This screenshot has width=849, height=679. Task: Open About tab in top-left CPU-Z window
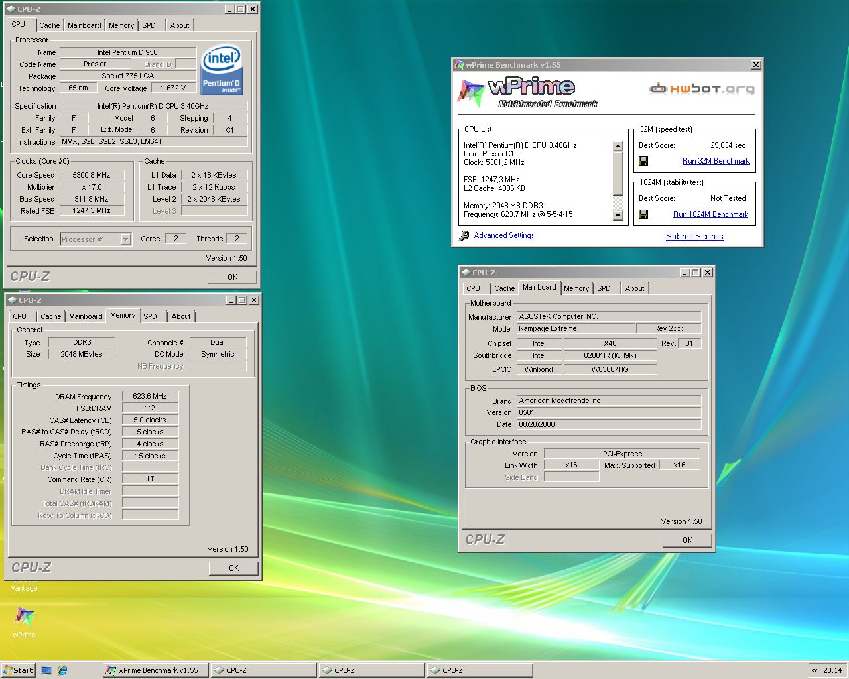click(x=180, y=25)
